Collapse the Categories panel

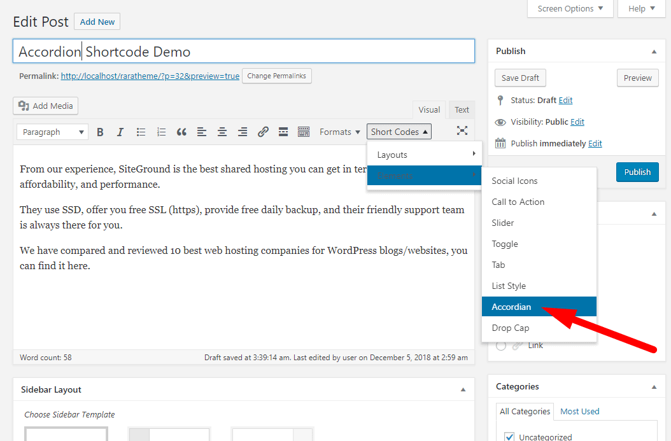pyautogui.click(x=654, y=387)
